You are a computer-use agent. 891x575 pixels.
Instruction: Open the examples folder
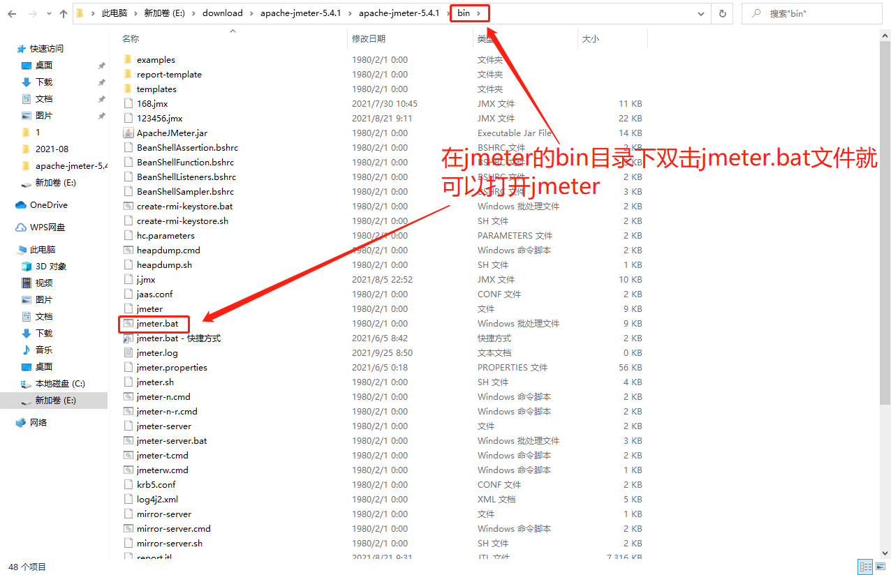pyautogui.click(x=156, y=59)
